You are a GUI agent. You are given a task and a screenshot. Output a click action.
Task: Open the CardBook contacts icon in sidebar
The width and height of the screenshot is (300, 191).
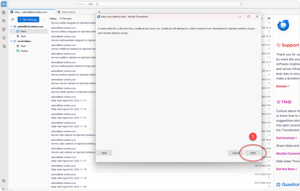point(4,46)
